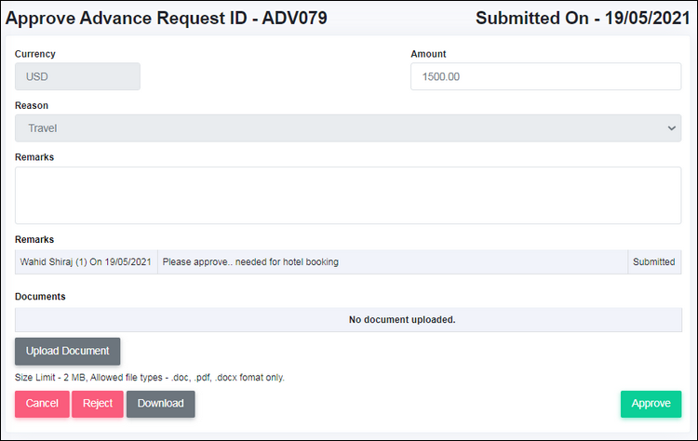Screen dimensions: 698x441
Task: Click the Documents section label
Action: [40, 297]
